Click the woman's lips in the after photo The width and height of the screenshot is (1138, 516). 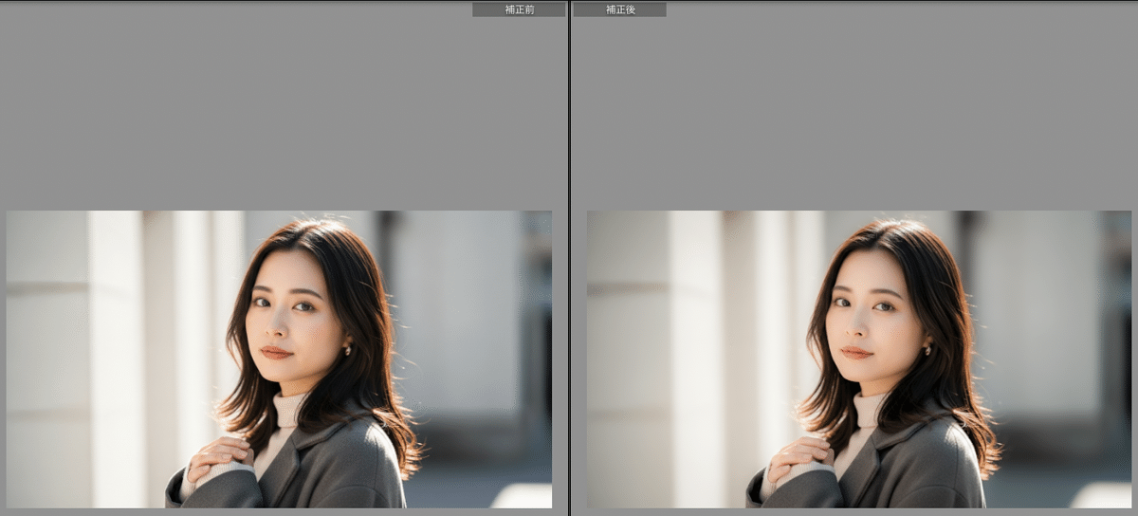coord(856,352)
